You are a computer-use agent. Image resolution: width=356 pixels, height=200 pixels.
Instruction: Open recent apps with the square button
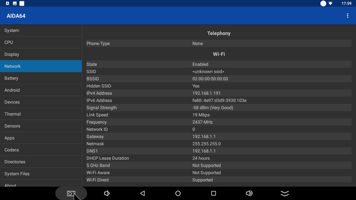(214, 193)
